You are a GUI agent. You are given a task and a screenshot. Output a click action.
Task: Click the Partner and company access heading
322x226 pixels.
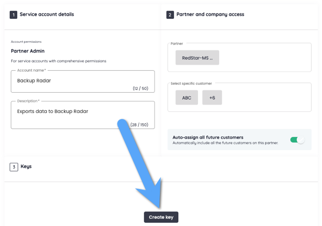click(x=210, y=14)
